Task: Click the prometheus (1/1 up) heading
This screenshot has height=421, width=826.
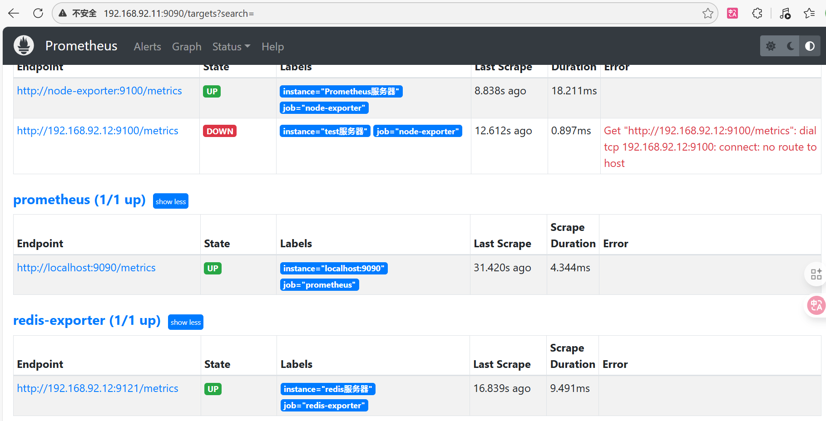Action: 79,200
